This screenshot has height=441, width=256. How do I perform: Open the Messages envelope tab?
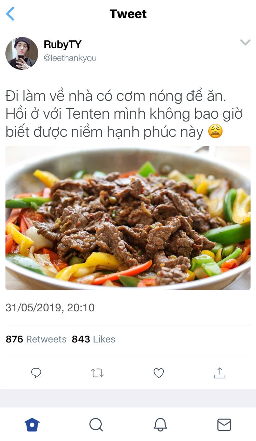coord(224,425)
